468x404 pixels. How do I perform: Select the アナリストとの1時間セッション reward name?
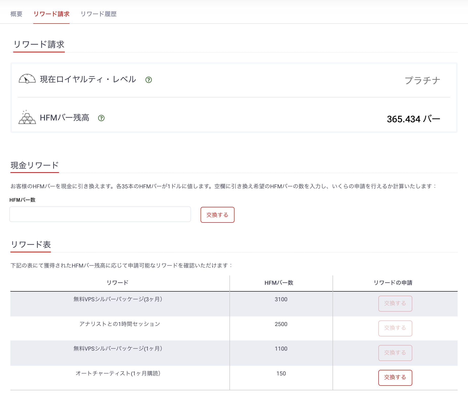(120, 324)
